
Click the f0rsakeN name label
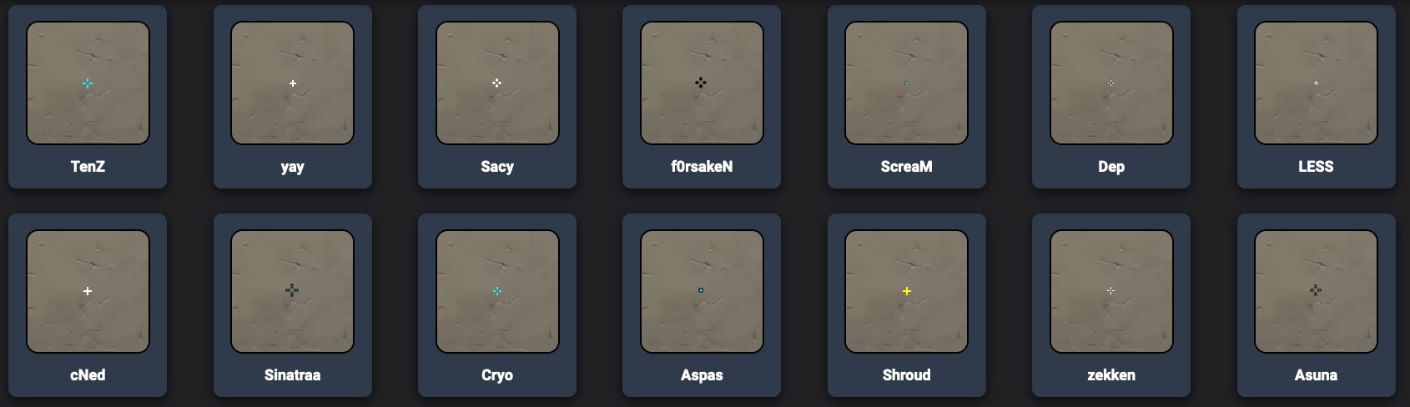point(702,166)
